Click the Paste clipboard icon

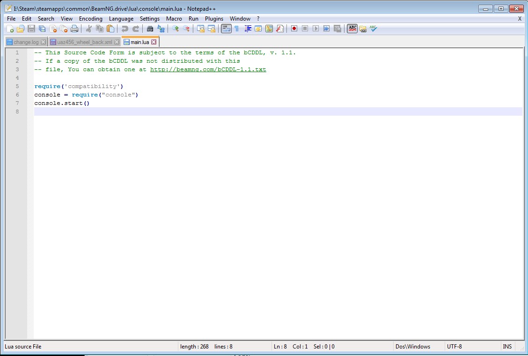click(x=110, y=29)
